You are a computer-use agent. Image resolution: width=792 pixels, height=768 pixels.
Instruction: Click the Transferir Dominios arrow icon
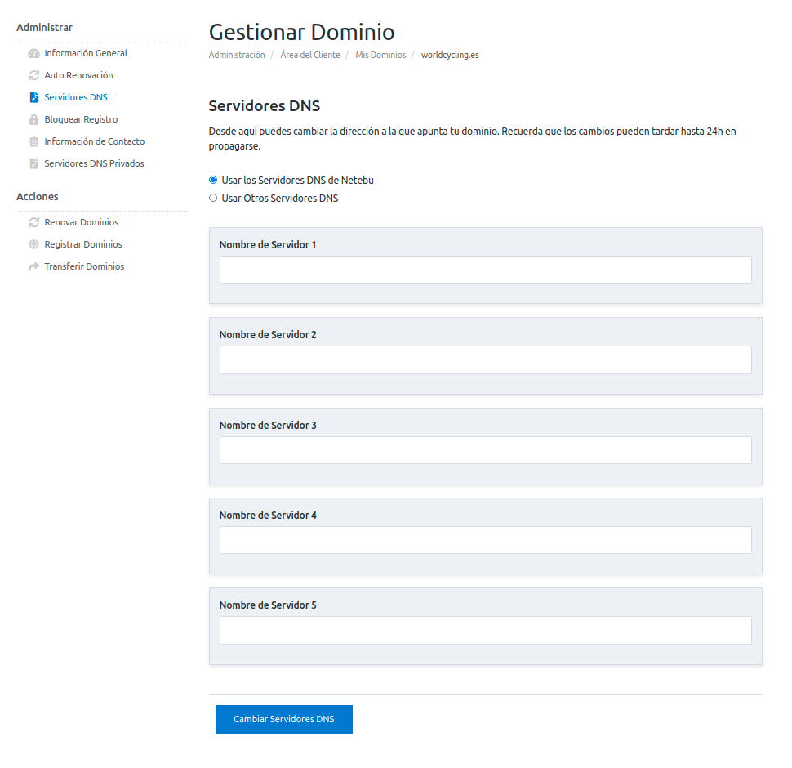tap(33, 266)
